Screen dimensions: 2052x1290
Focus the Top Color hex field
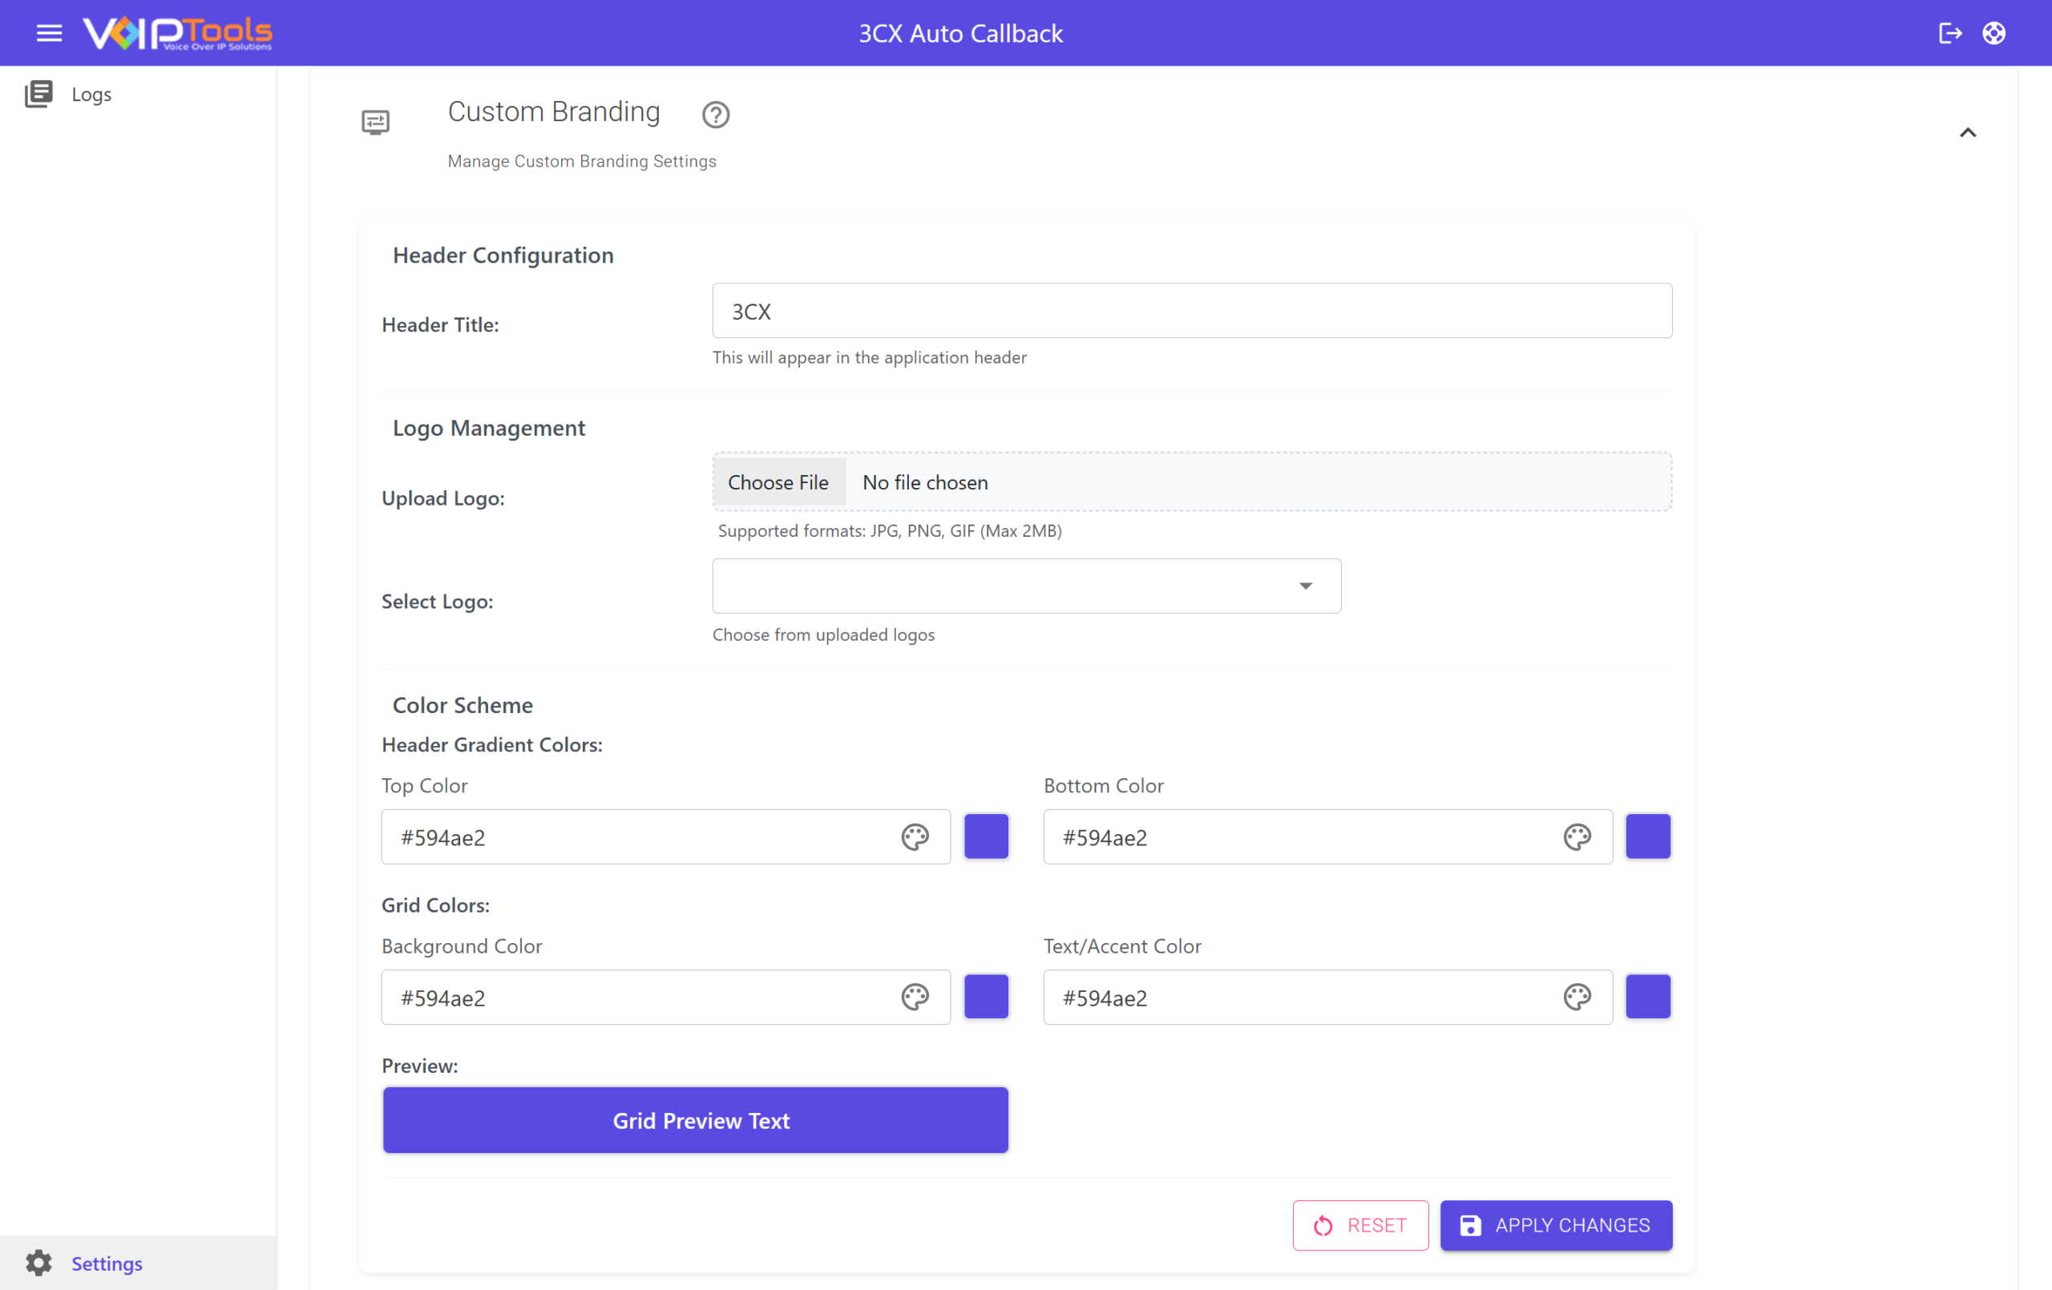[x=665, y=836]
